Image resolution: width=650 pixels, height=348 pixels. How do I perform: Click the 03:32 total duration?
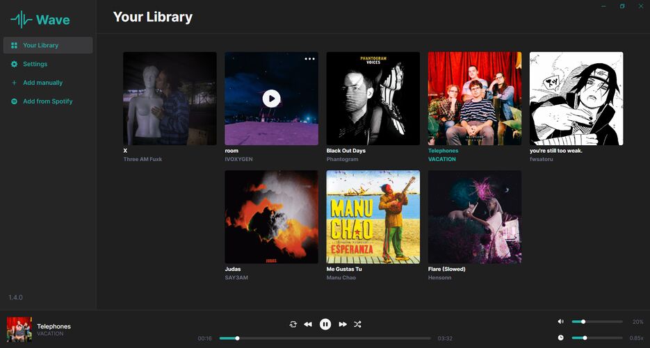[445, 338]
